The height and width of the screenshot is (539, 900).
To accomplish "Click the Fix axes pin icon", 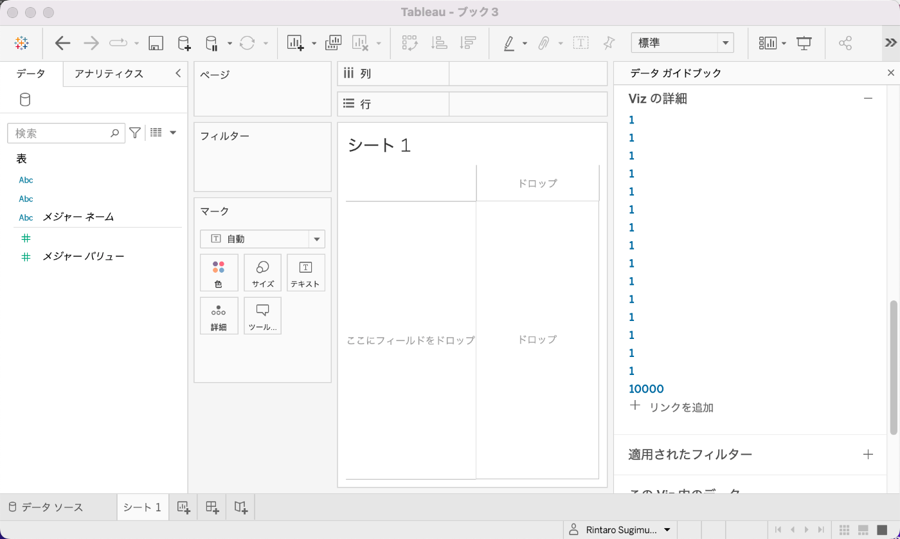I will (609, 43).
